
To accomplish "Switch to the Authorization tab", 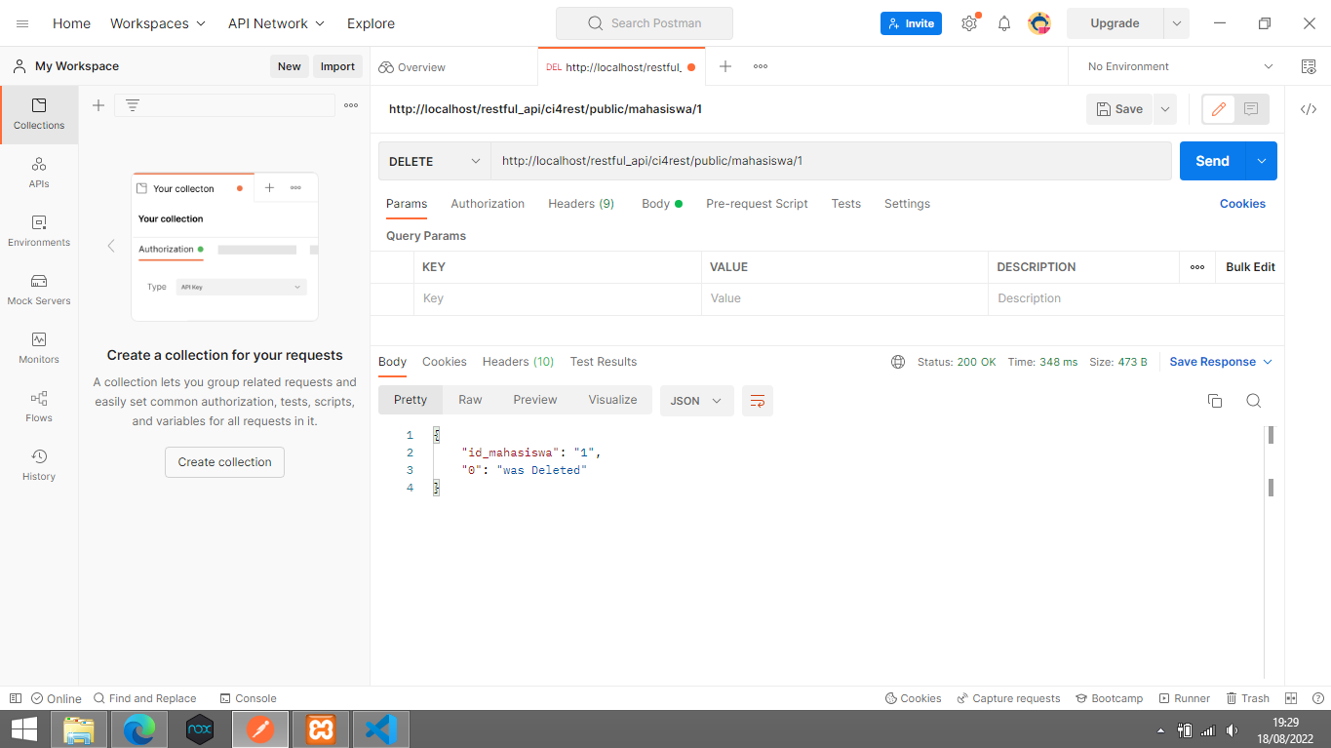I will tap(488, 204).
